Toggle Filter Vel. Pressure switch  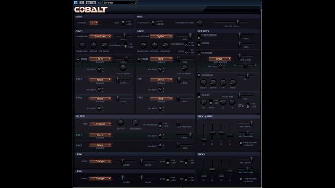click(160, 125)
